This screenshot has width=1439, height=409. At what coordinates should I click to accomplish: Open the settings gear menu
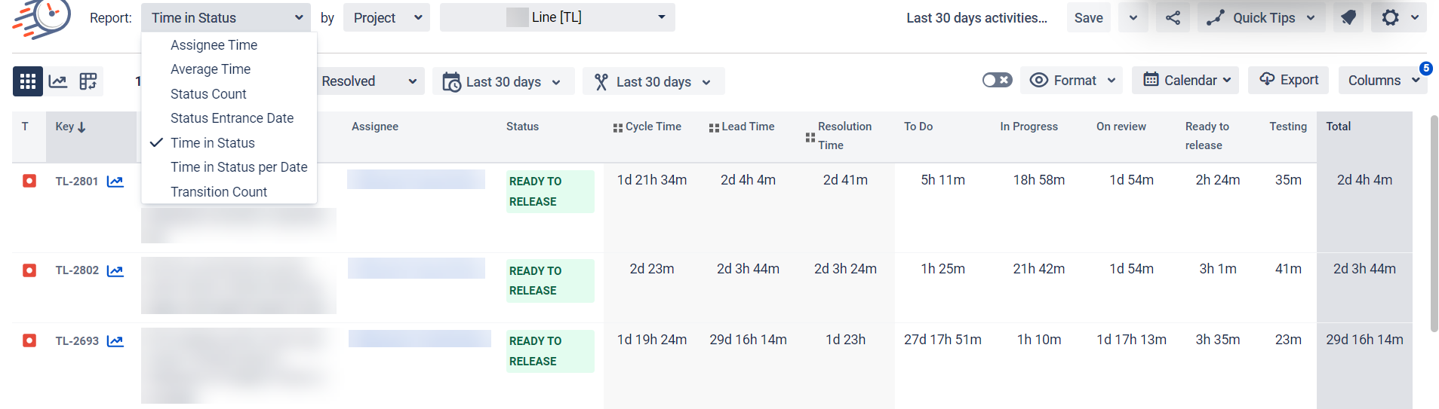pos(1398,17)
